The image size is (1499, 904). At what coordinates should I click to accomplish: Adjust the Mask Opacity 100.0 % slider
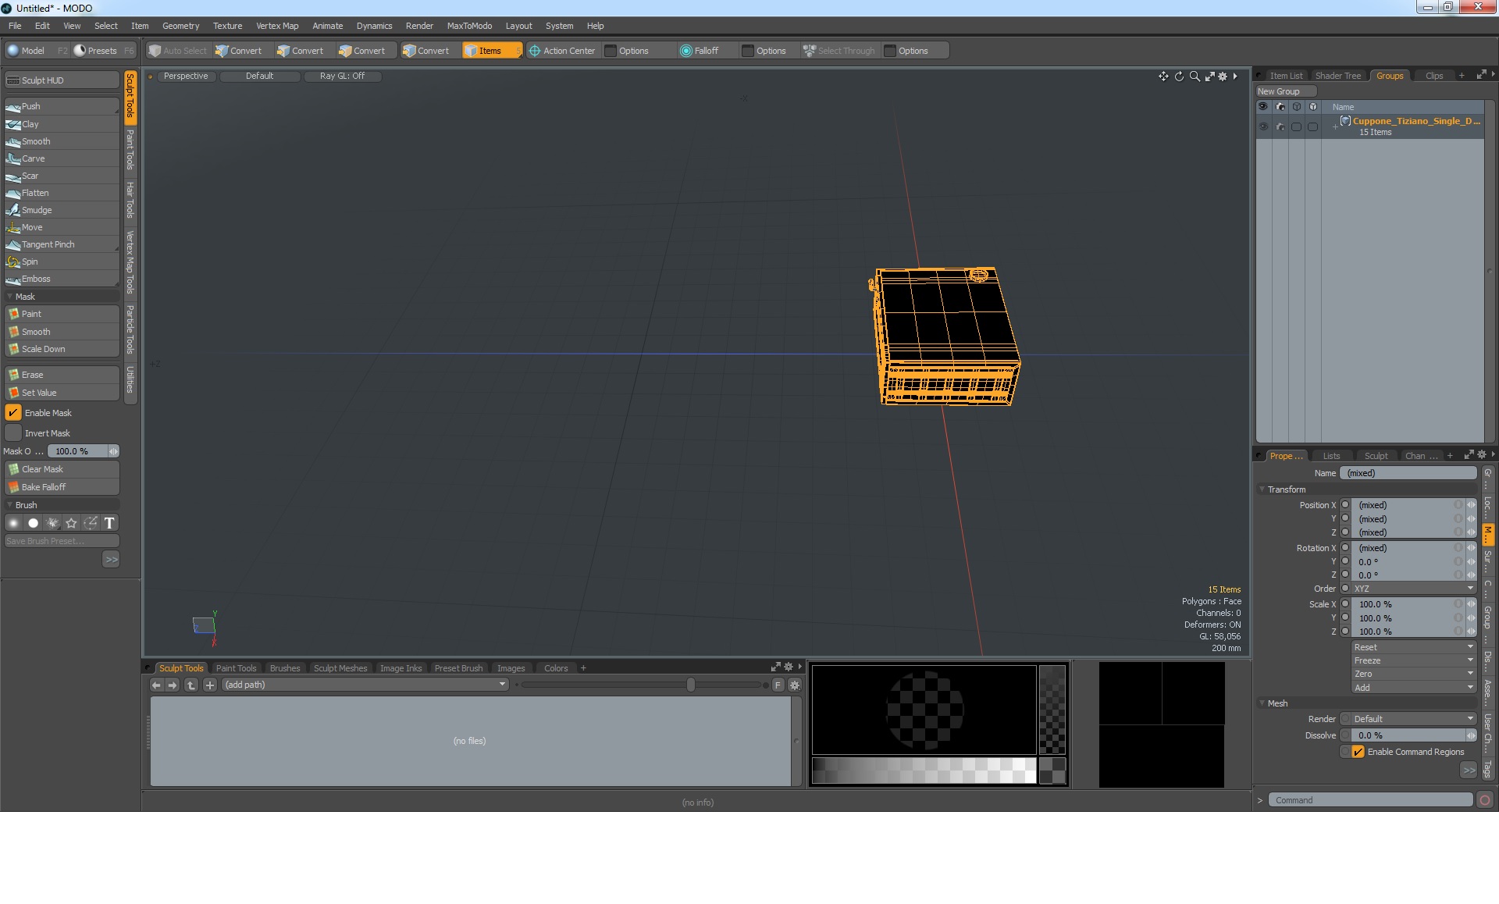coord(83,451)
